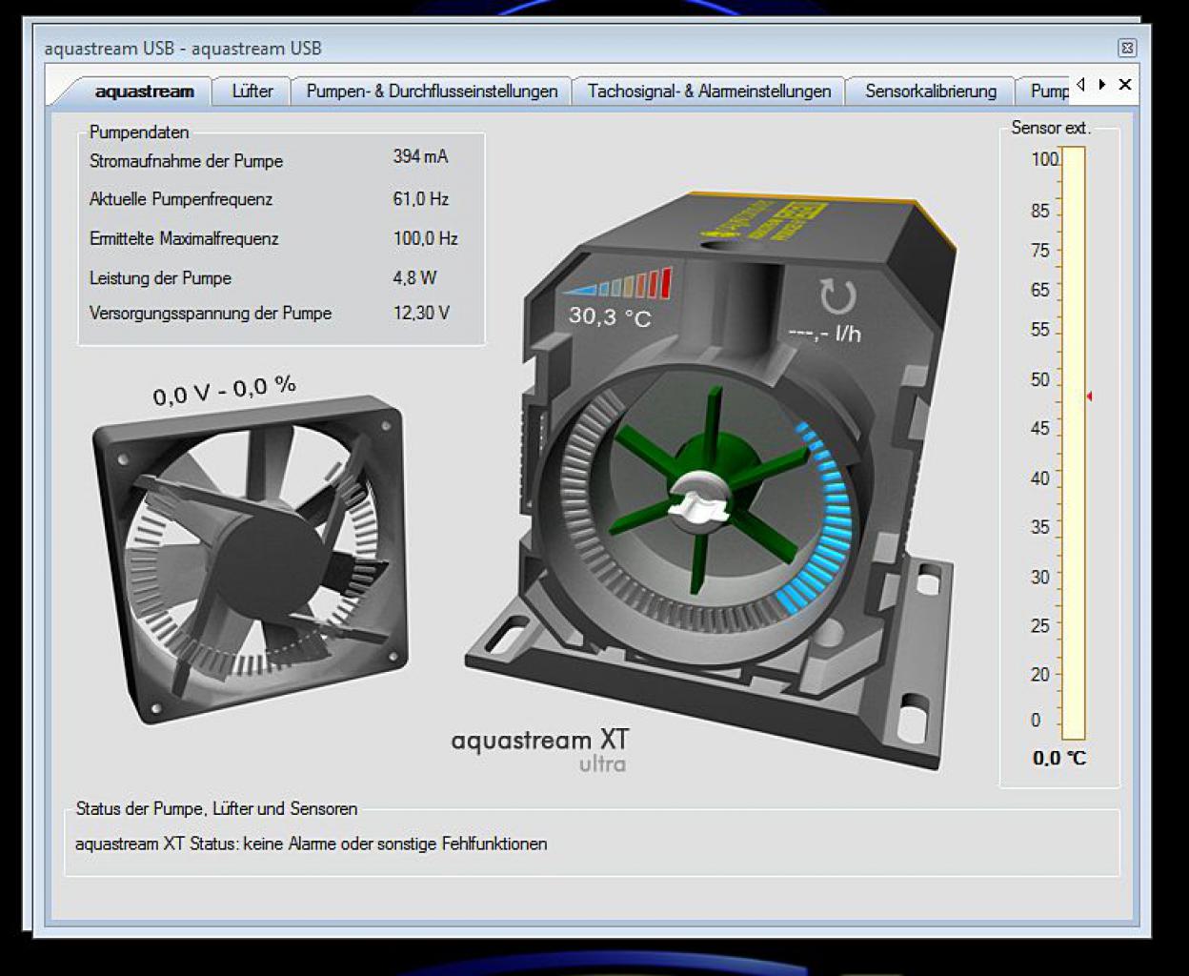Select the Sensorkalibrierung tab
1189x976 pixels.
pyautogui.click(x=931, y=91)
